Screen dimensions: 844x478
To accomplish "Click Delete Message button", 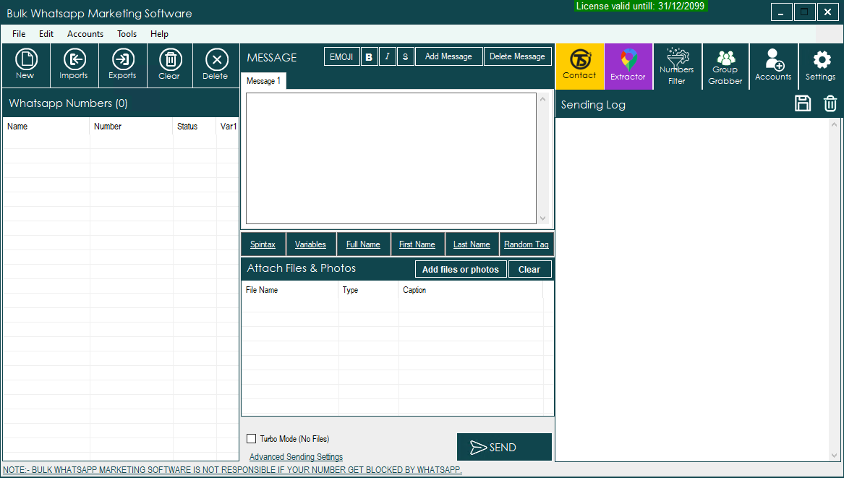I will [x=517, y=56].
